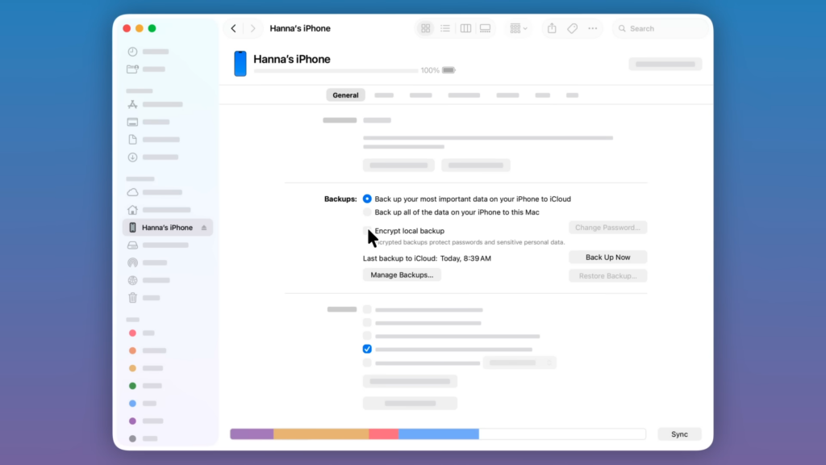Open Recents clock icon in sidebar
The width and height of the screenshot is (826, 465).
click(133, 52)
